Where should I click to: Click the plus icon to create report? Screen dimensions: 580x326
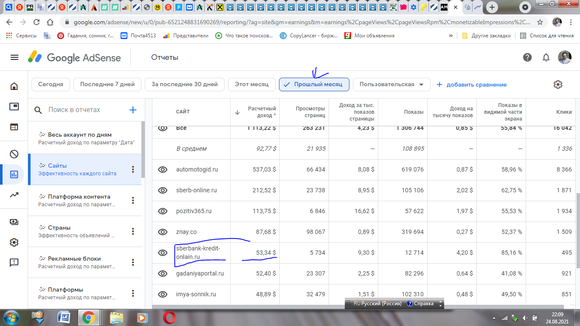[133, 110]
